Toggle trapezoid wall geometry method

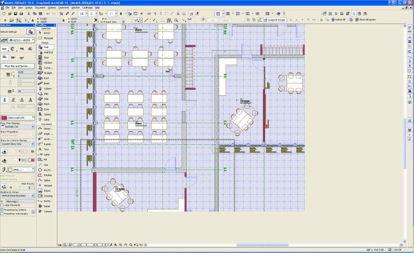[x=22, y=49]
